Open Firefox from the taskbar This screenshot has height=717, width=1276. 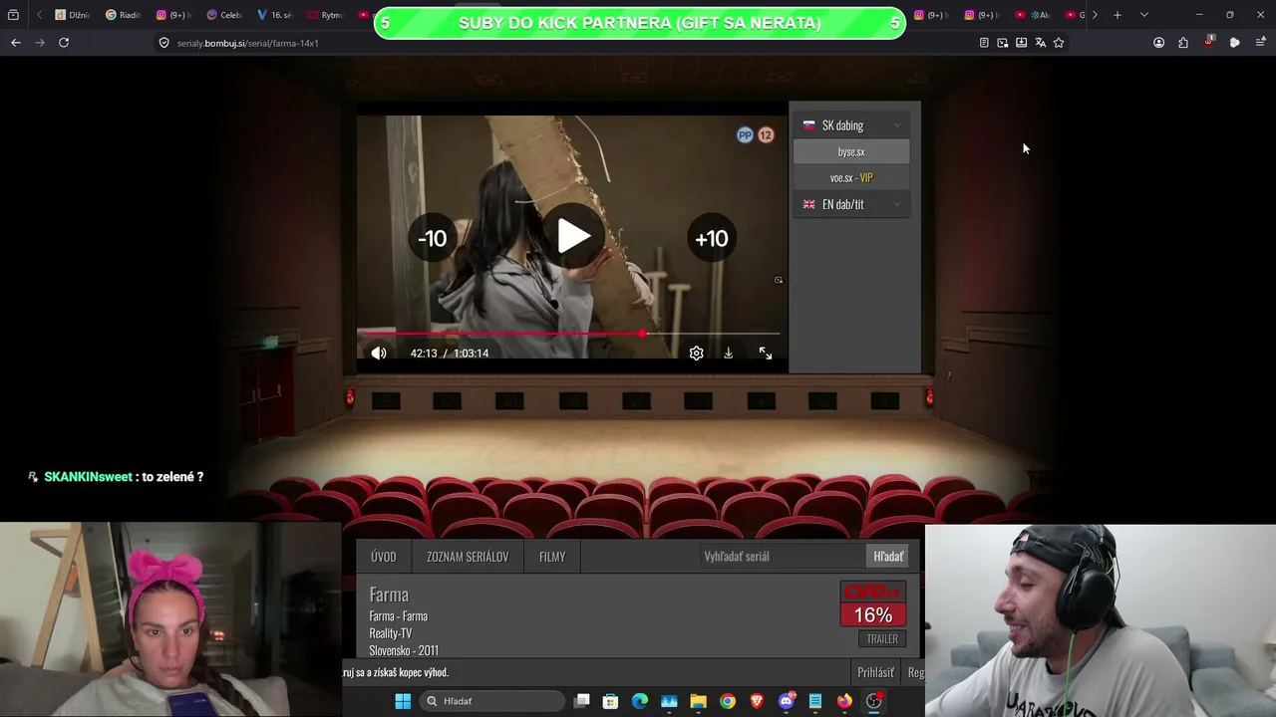pos(844,701)
